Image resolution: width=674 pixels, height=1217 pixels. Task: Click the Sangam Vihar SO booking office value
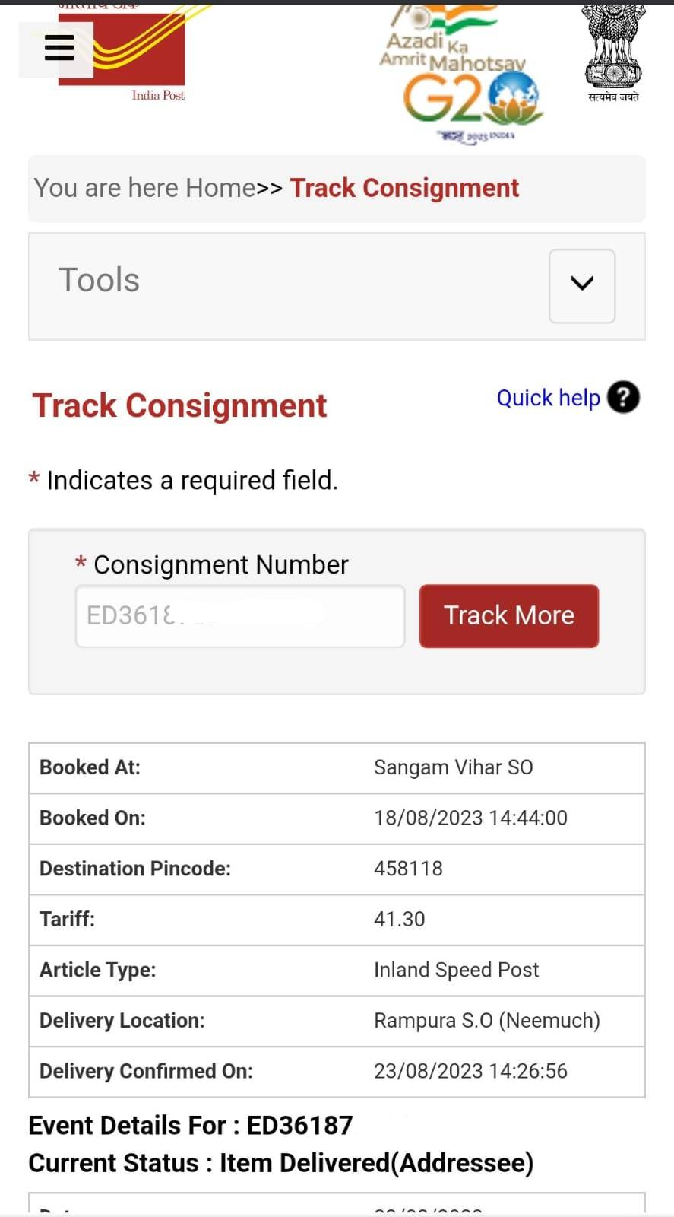453,767
